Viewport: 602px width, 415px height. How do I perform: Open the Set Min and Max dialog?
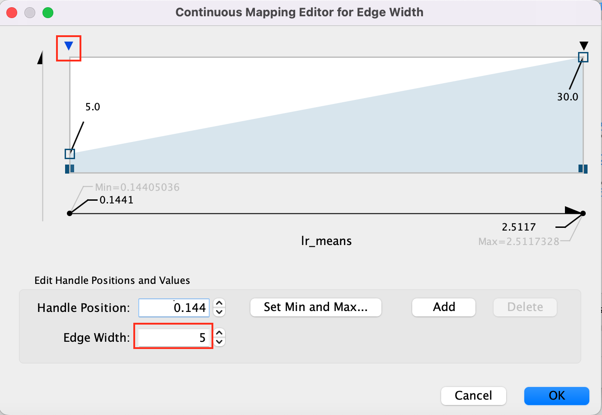coord(315,307)
